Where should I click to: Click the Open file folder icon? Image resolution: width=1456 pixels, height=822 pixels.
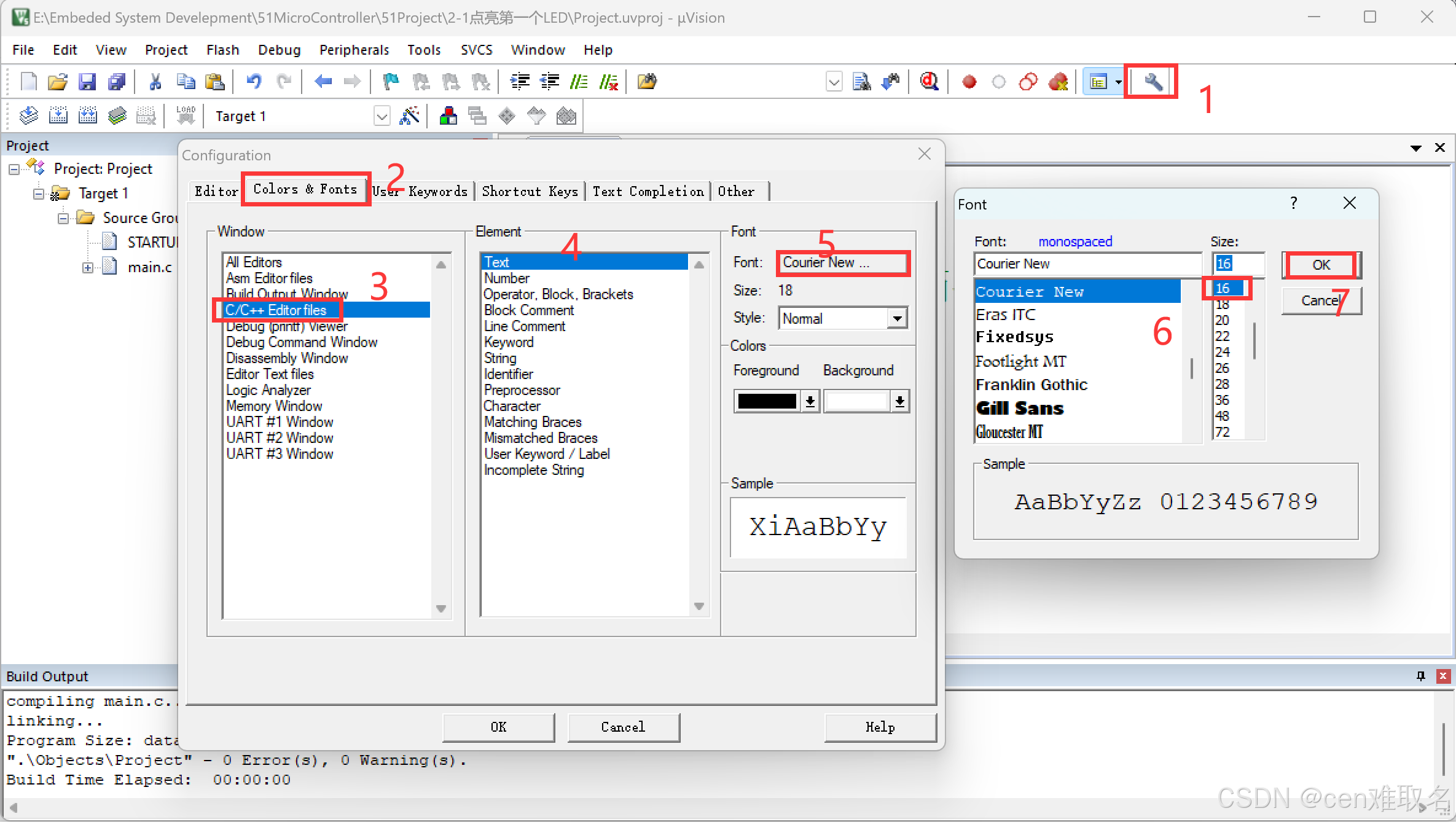[57, 82]
